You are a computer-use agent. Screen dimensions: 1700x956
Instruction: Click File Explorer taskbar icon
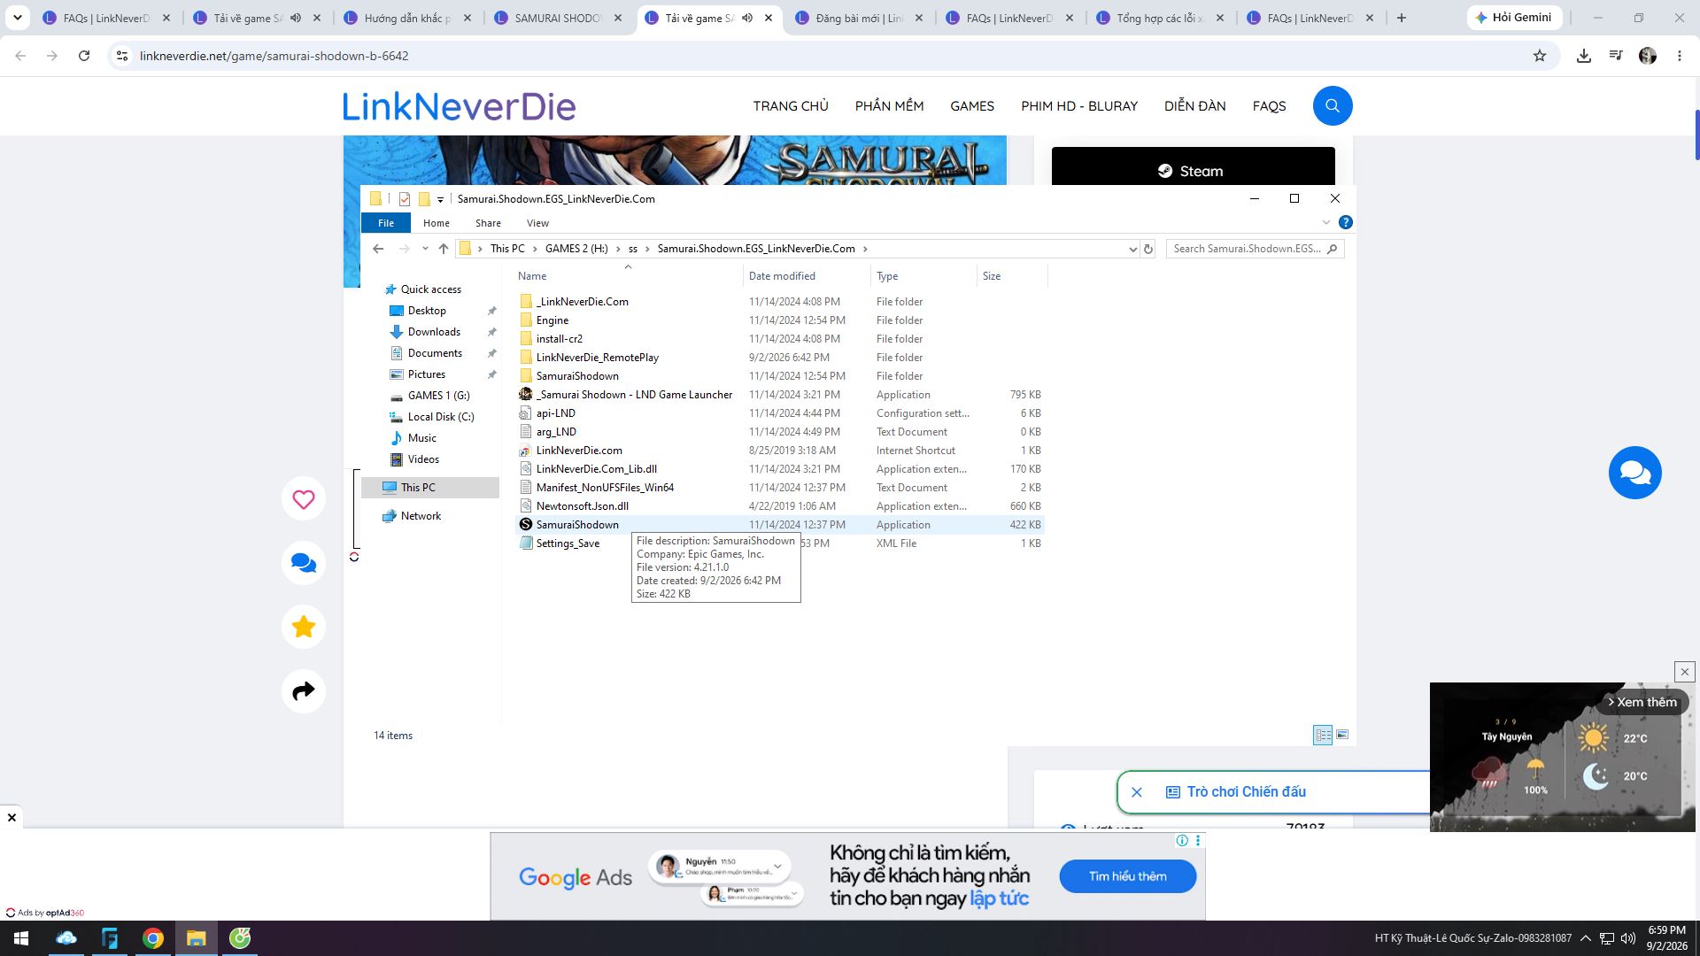(196, 938)
